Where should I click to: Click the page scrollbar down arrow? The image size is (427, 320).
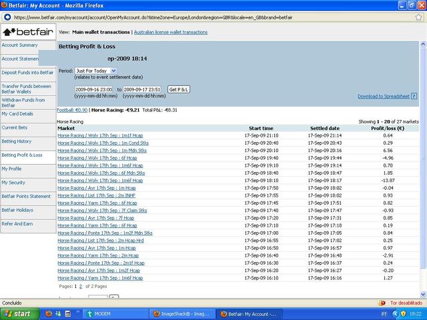pyautogui.click(x=423, y=295)
